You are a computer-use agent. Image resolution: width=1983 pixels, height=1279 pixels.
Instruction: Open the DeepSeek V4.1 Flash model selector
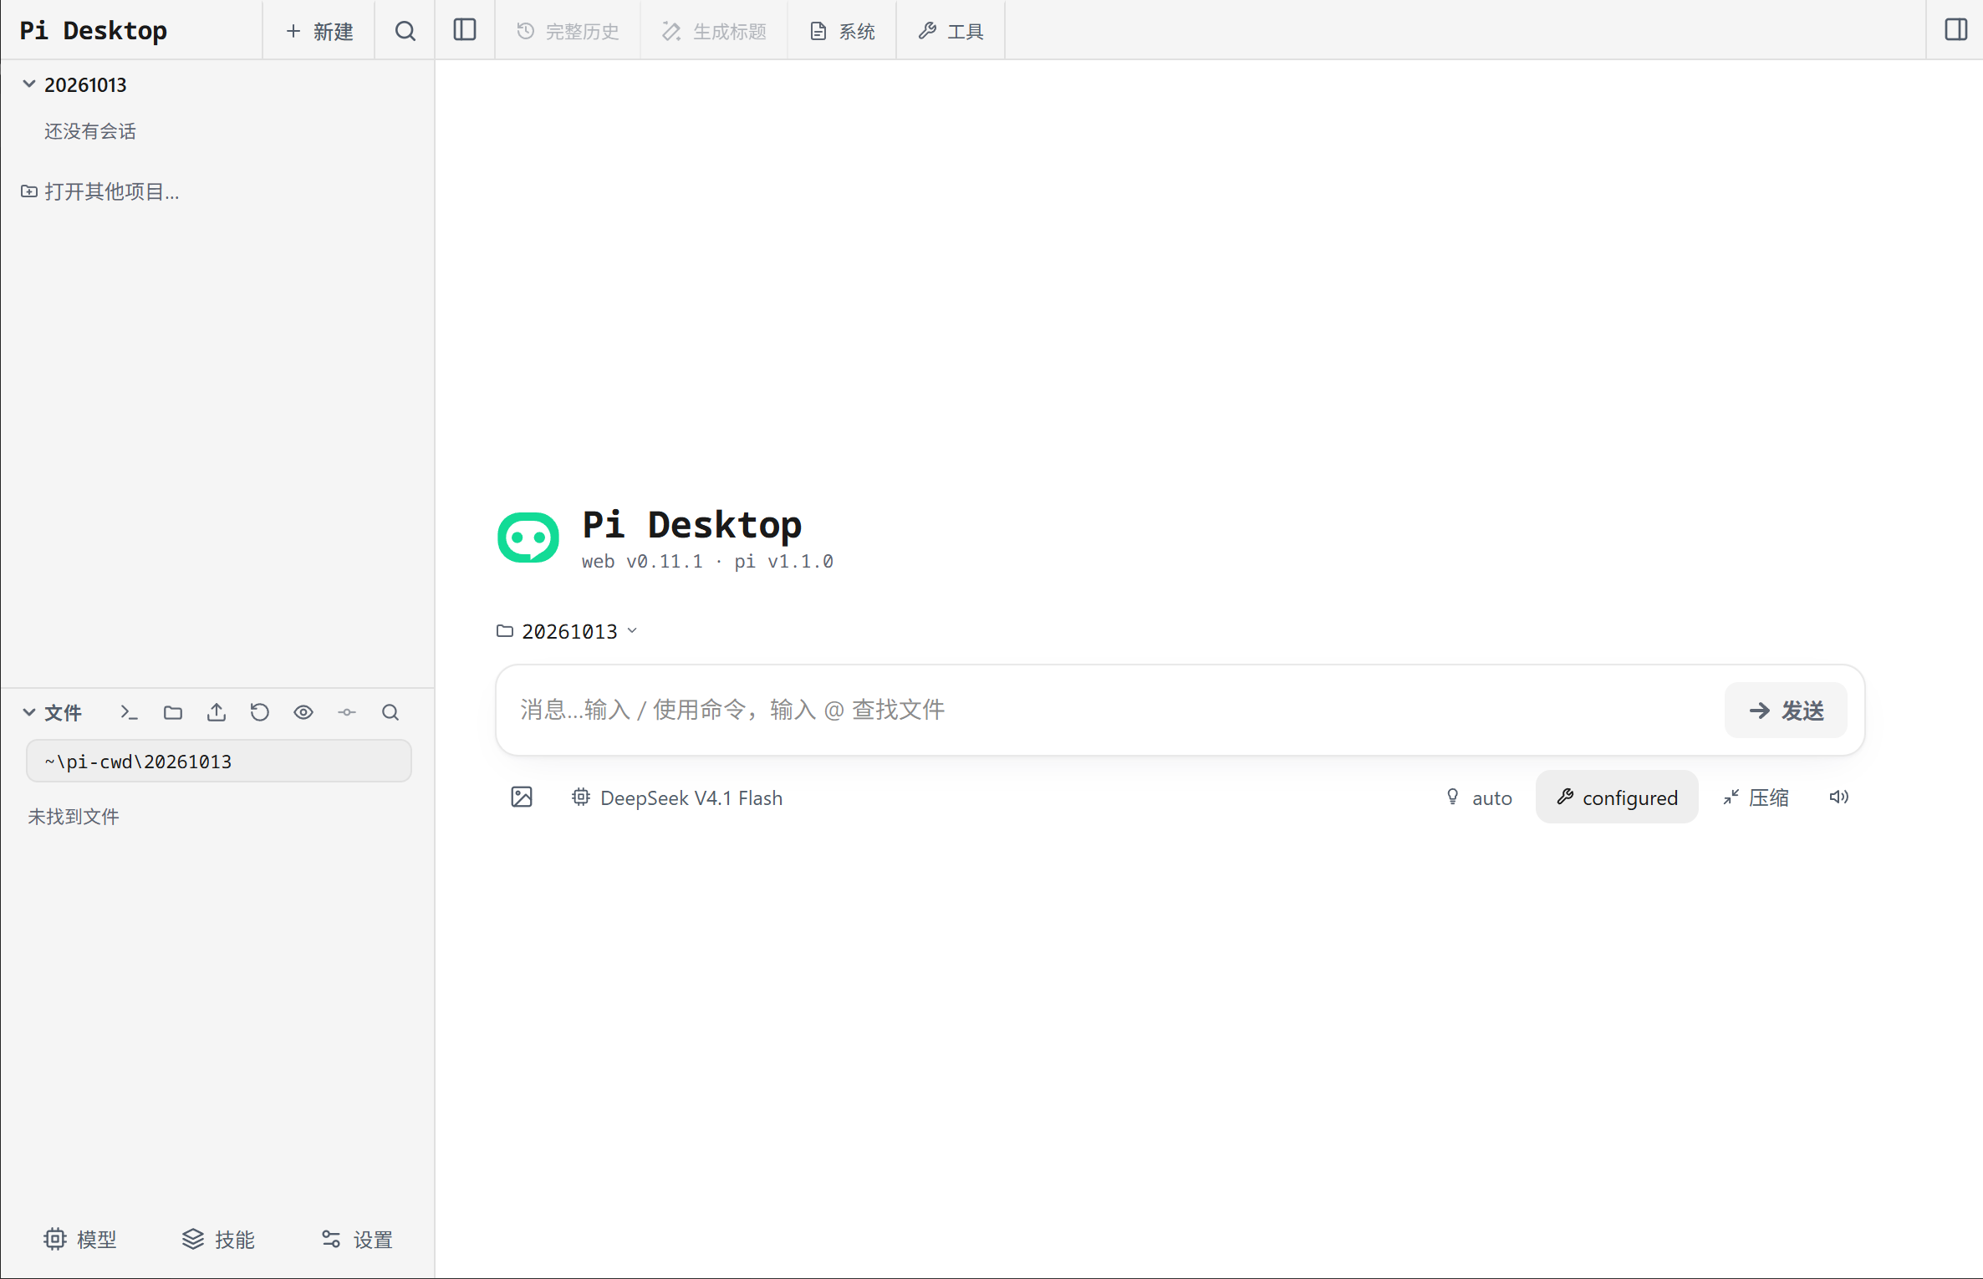677,797
